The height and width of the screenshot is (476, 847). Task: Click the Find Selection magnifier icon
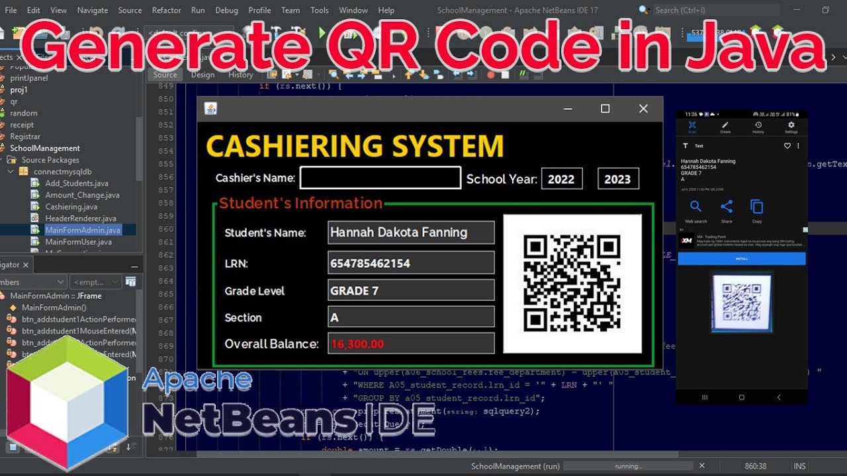pos(334,74)
